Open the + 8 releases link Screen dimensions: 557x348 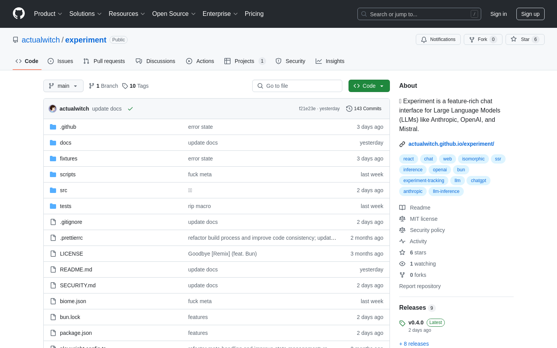[414, 344]
